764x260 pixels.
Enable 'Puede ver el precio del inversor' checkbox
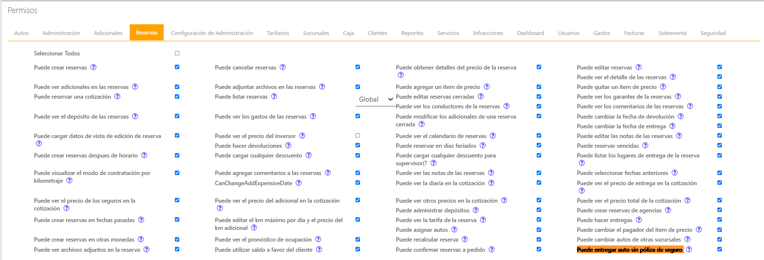pos(358,136)
